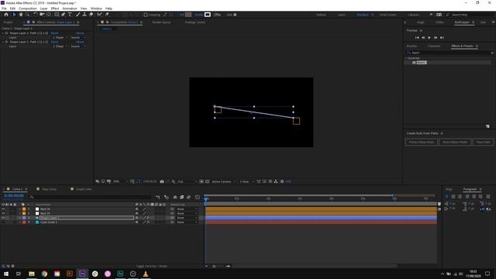Select the Puppet Pin tool
Screen dimensions: 496x279
[x=107, y=15]
